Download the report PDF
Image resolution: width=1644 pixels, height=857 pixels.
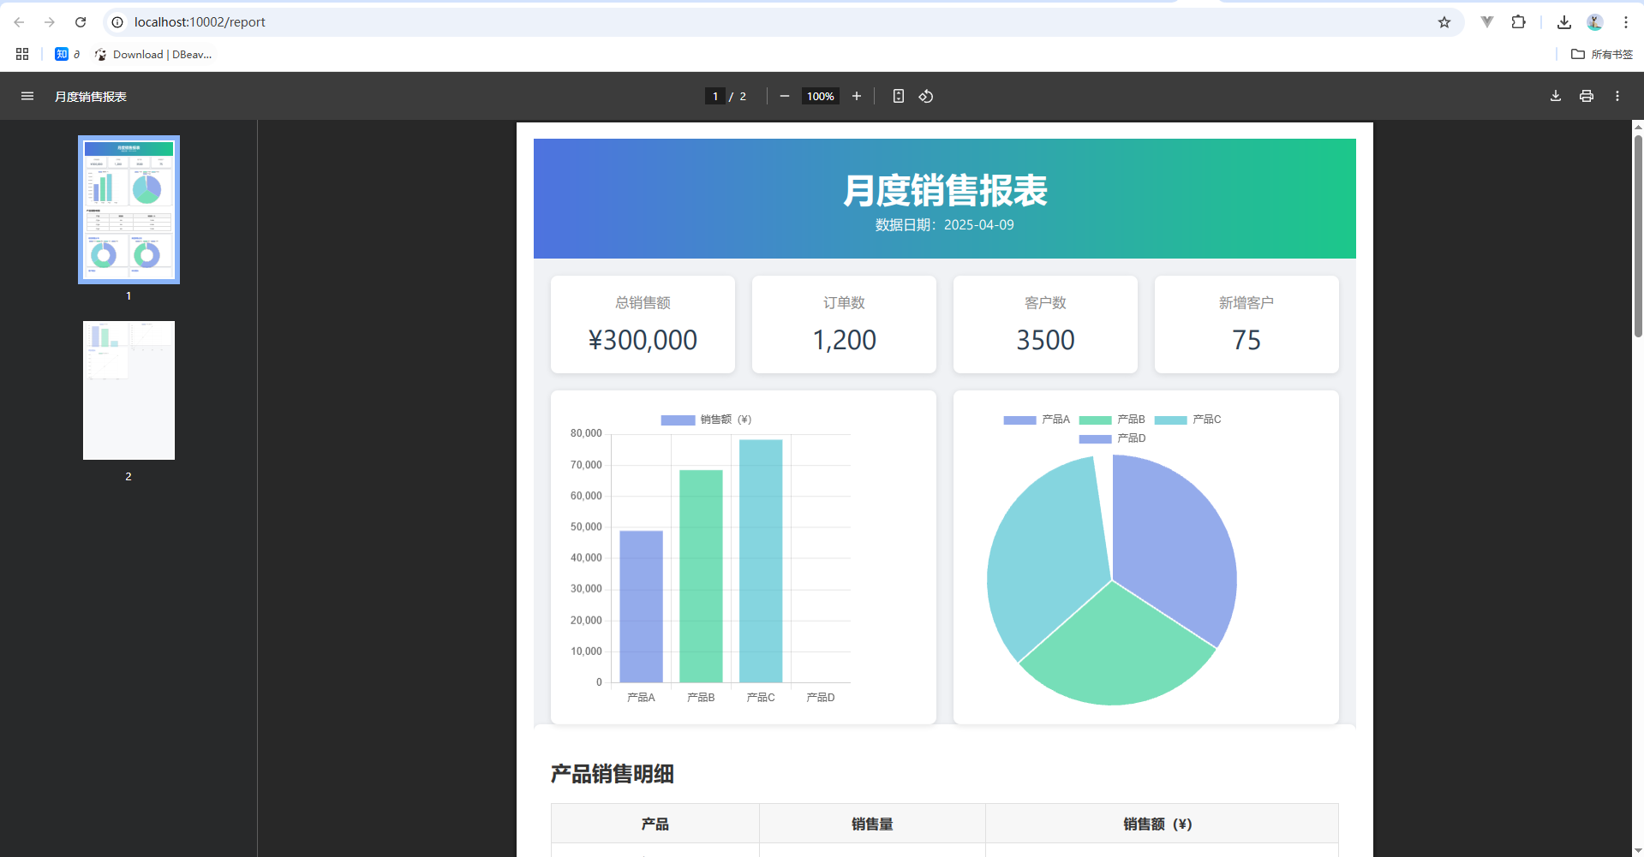click(x=1555, y=96)
